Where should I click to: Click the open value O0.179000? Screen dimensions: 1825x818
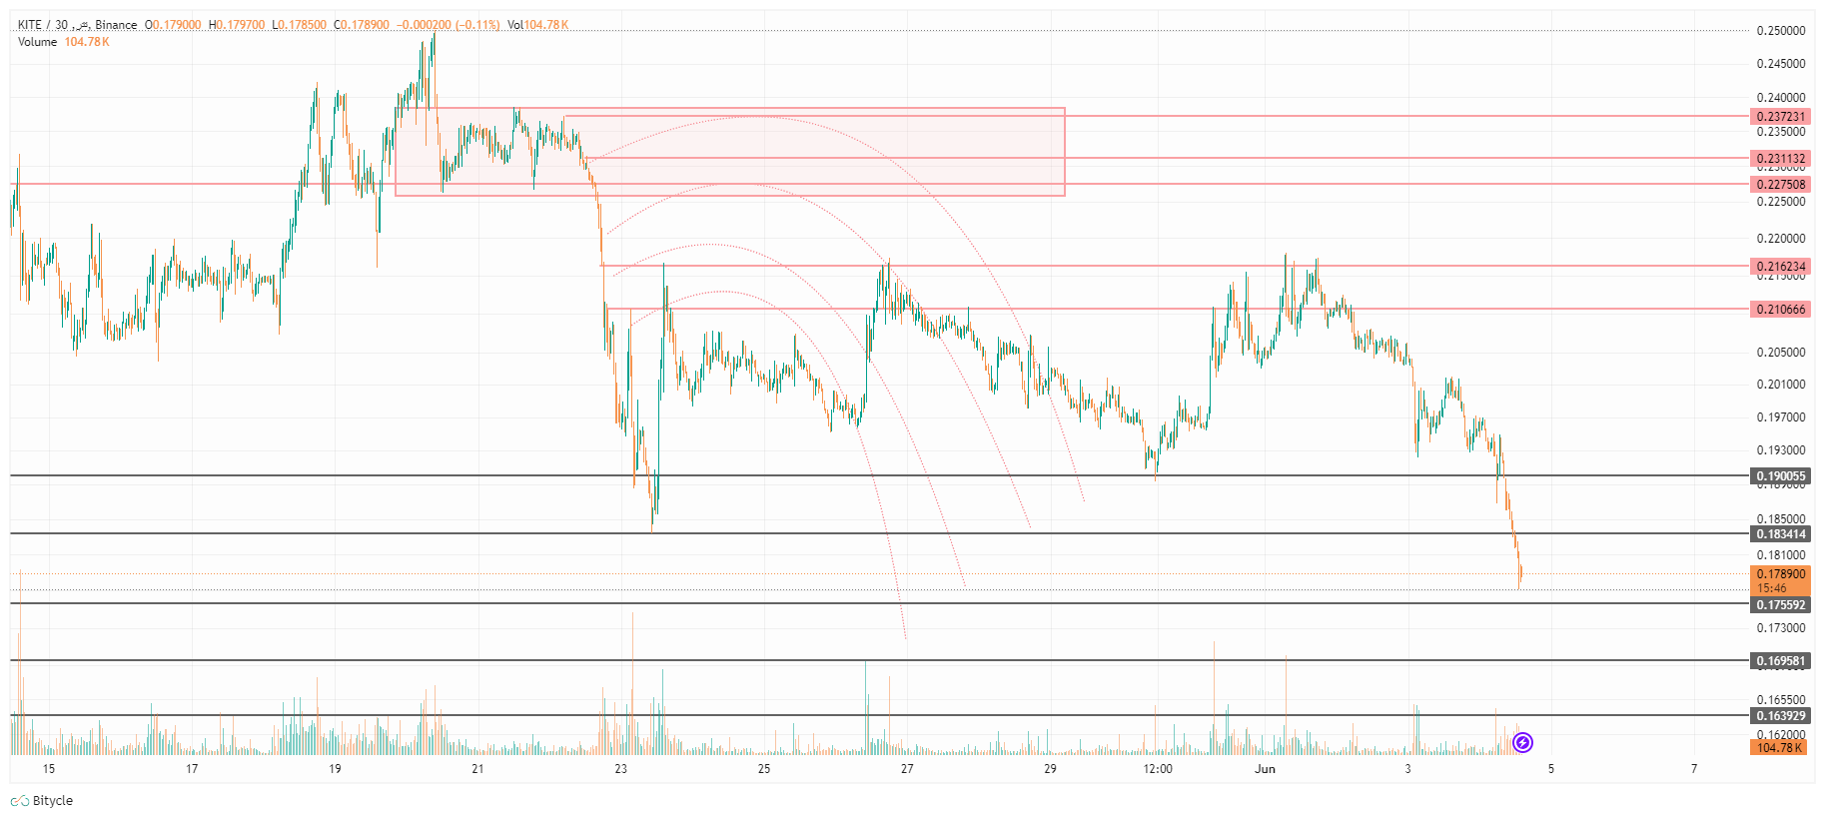point(173,25)
